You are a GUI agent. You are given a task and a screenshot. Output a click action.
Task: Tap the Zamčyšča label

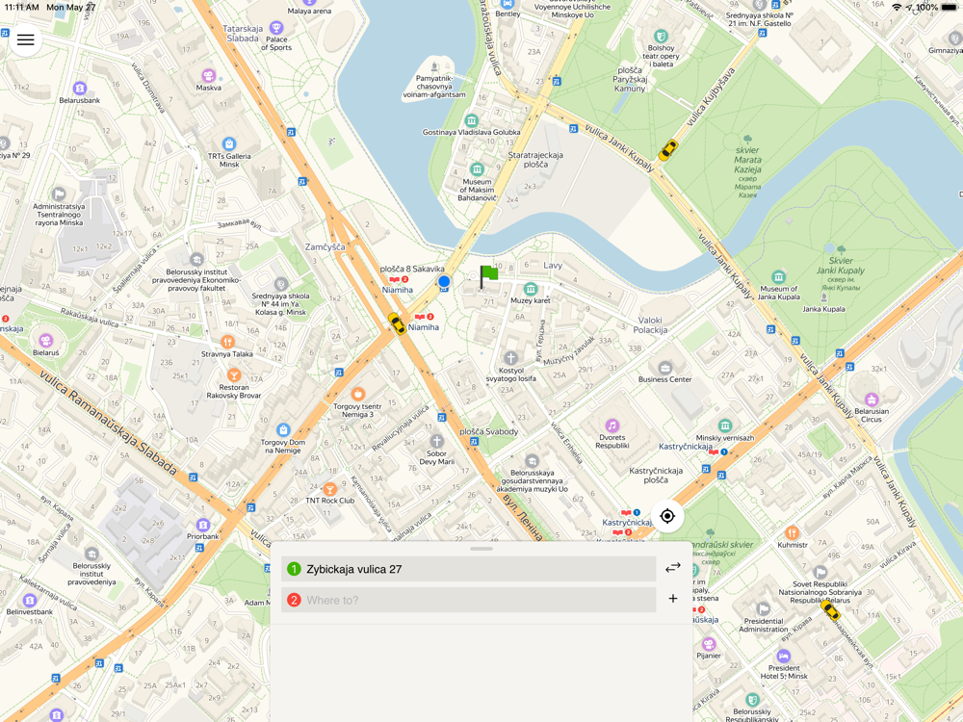coord(325,246)
